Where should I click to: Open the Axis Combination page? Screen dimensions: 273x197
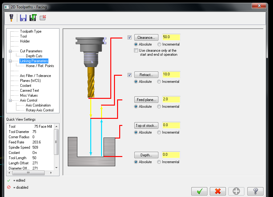tap(38, 105)
